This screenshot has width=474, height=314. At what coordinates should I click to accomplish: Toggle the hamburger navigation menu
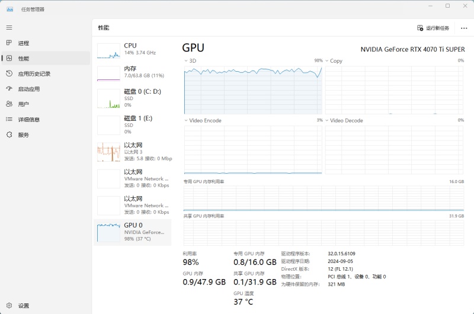[9, 27]
